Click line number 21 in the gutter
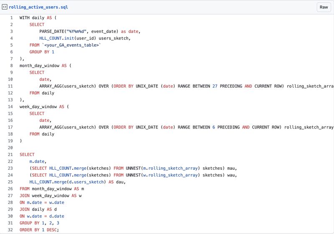 10,154
